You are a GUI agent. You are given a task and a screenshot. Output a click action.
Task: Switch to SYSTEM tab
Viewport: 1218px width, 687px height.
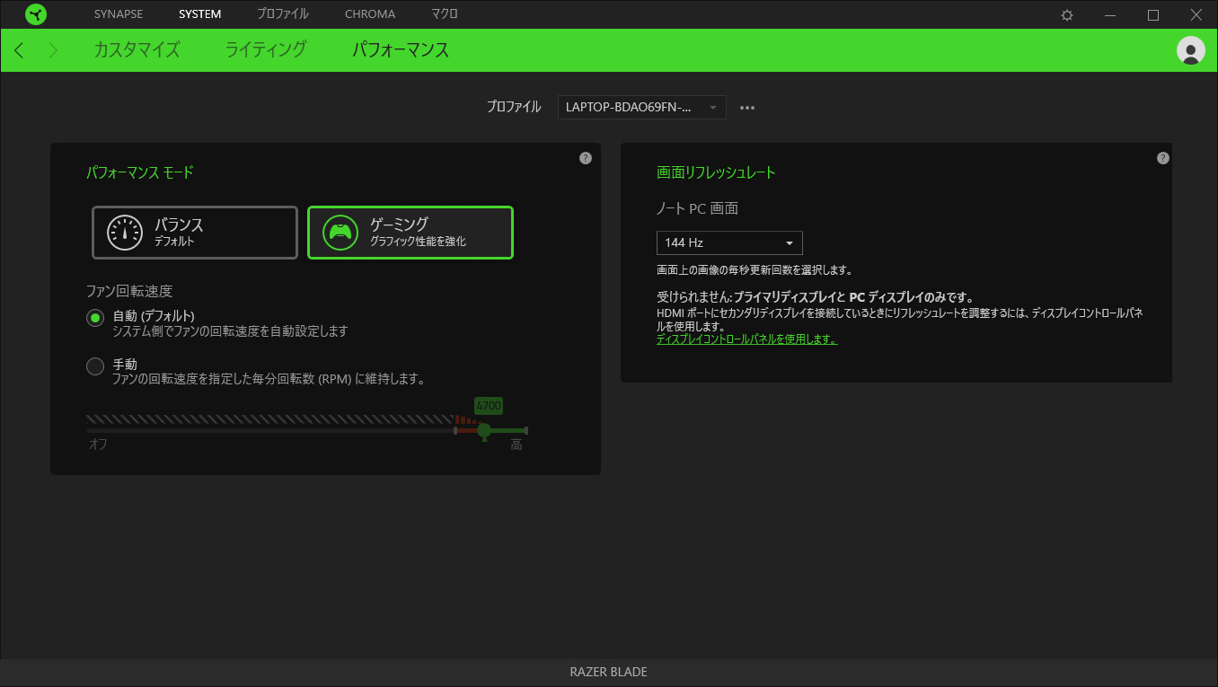[200, 14]
